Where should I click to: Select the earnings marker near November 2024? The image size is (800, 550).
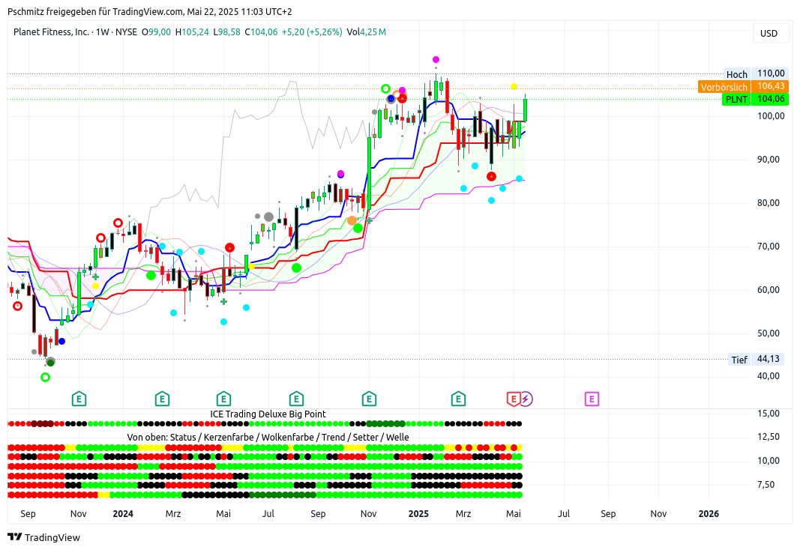(369, 399)
